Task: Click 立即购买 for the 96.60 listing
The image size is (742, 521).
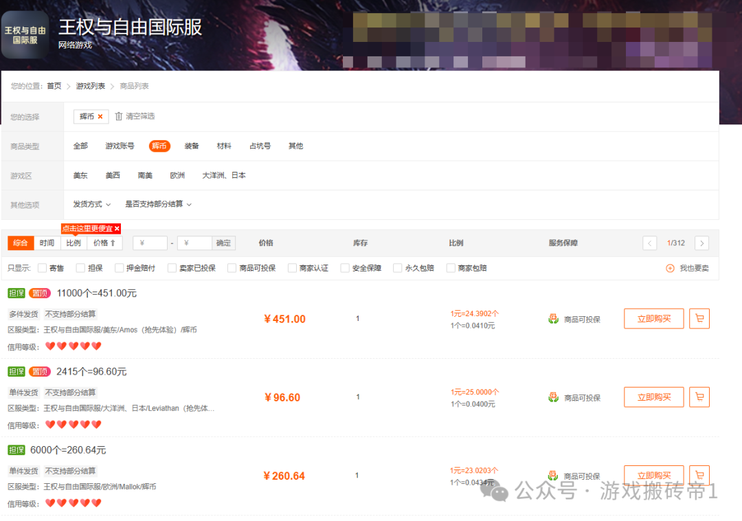Action: [x=653, y=397]
